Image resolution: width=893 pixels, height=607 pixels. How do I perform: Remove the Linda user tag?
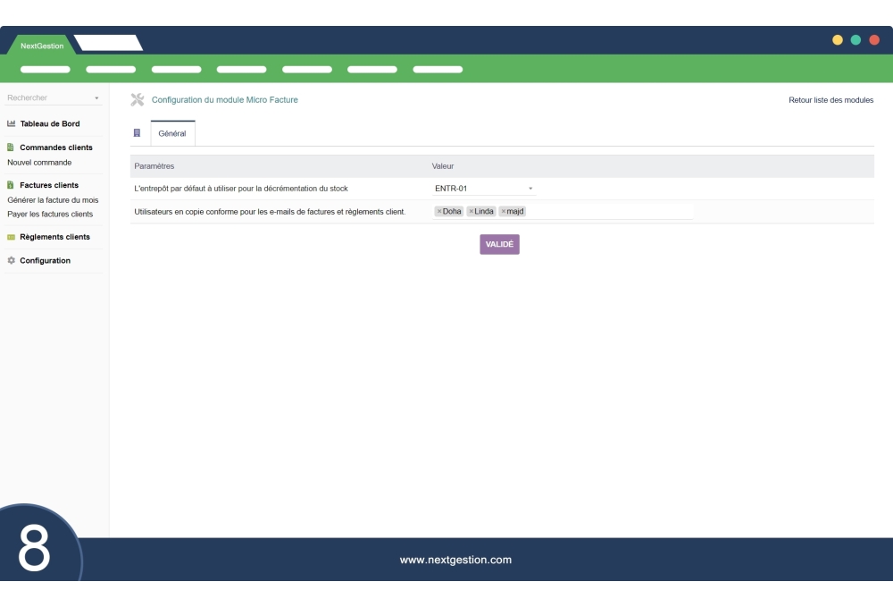[x=472, y=212]
